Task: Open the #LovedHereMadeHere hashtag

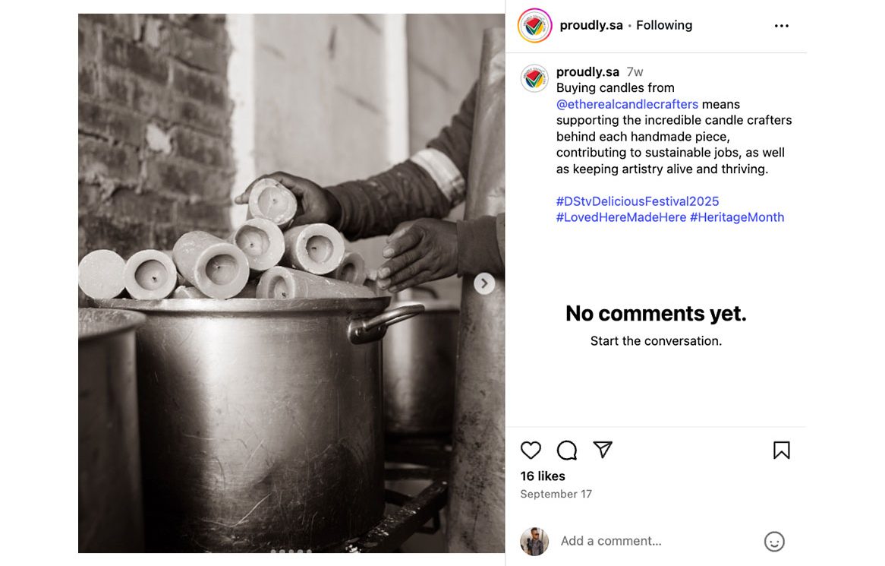Action: (x=621, y=217)
